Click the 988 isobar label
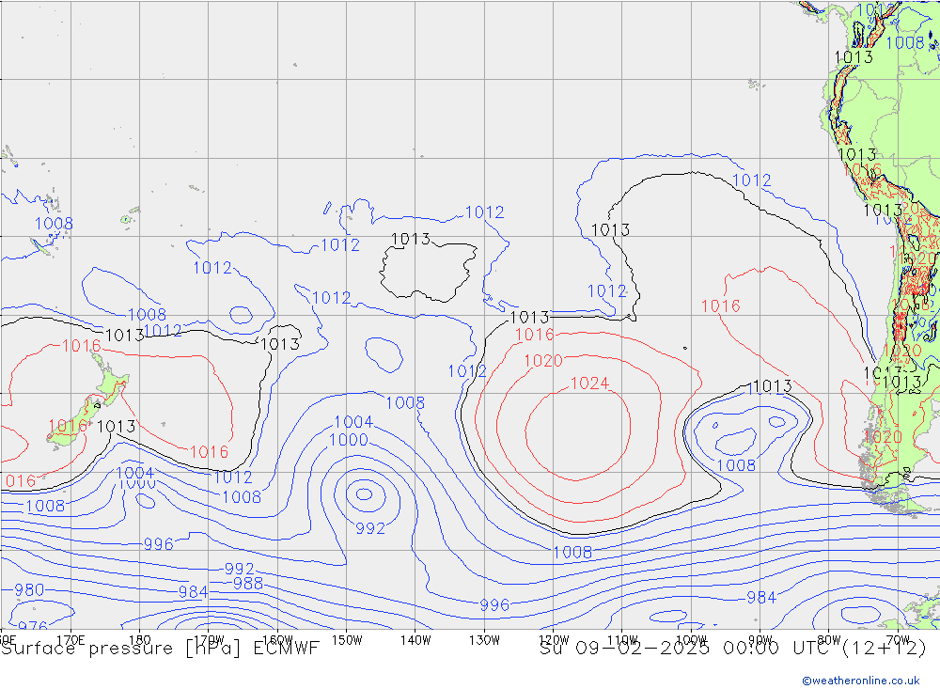940x689 pixels. click(x=247, y=583)
